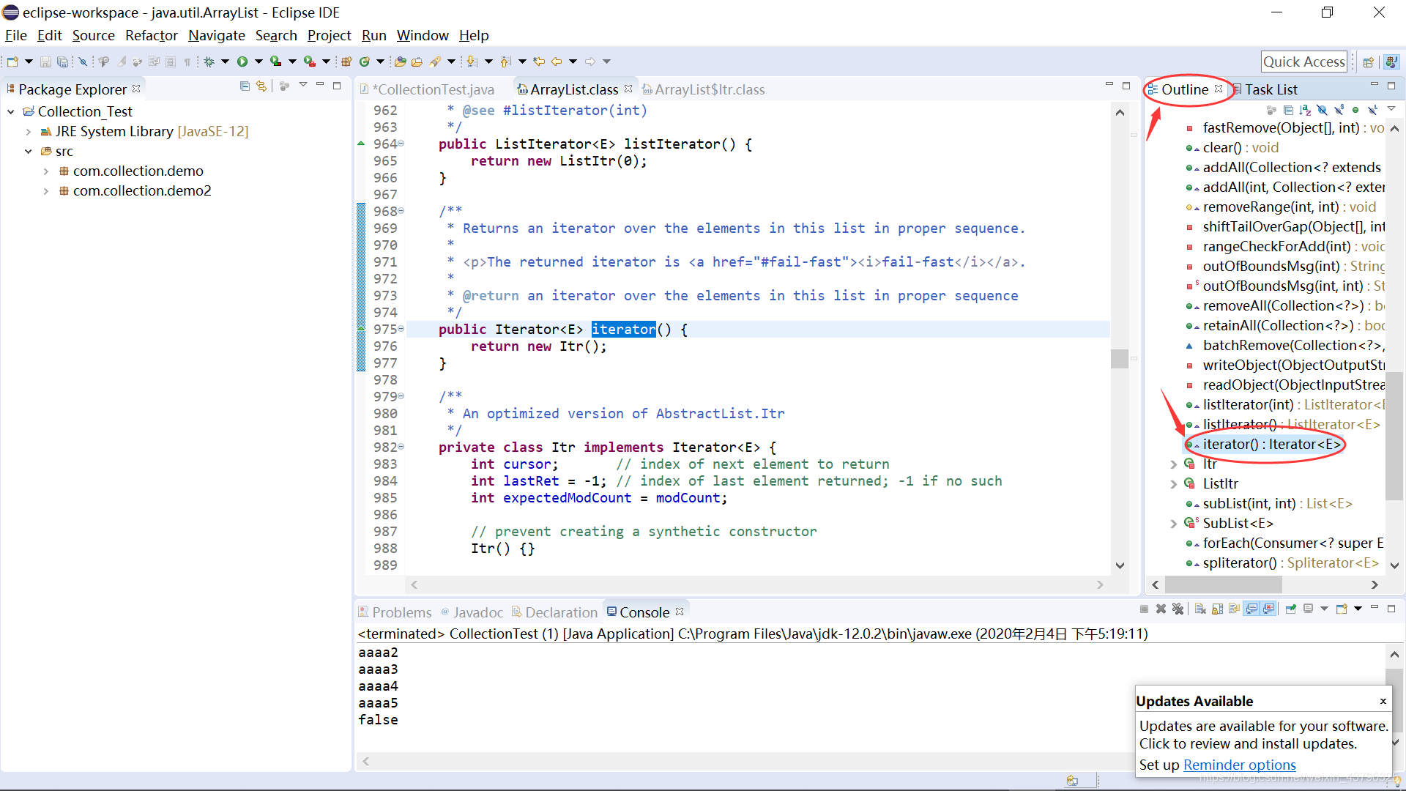Open the Reminder options link
Screen dimensions: 1406x791
tap(1239, 765)
